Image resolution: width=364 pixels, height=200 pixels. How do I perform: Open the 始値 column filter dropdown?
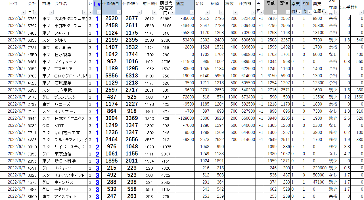pos(208,12)
